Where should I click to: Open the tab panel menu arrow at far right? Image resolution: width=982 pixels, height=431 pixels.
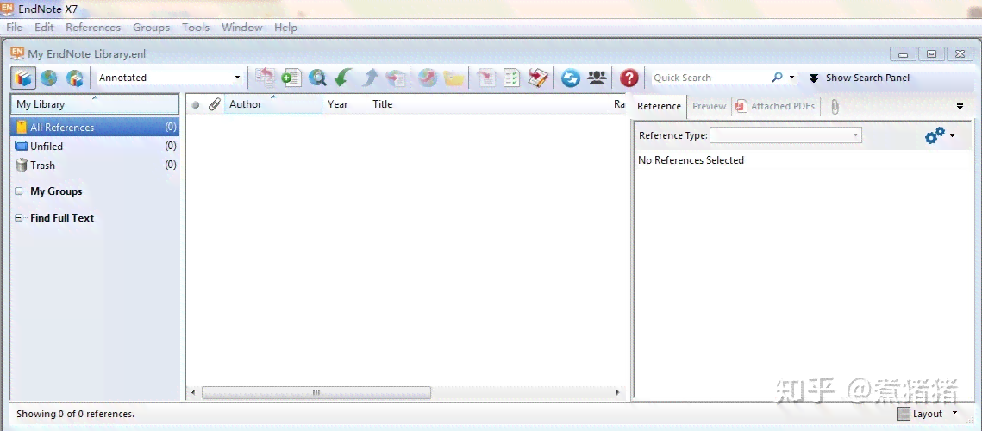[960, 107]
